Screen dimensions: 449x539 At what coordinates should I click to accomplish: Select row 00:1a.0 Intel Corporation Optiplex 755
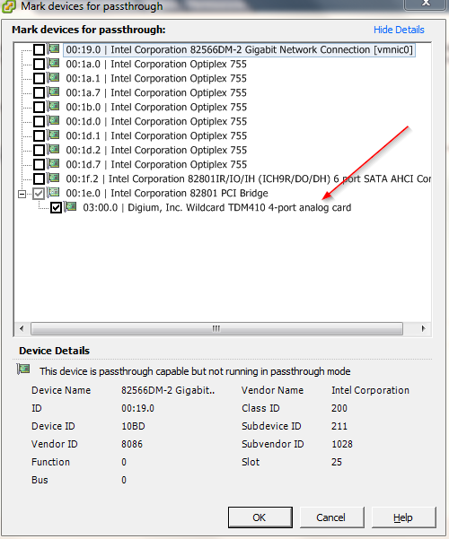(156, 65)
